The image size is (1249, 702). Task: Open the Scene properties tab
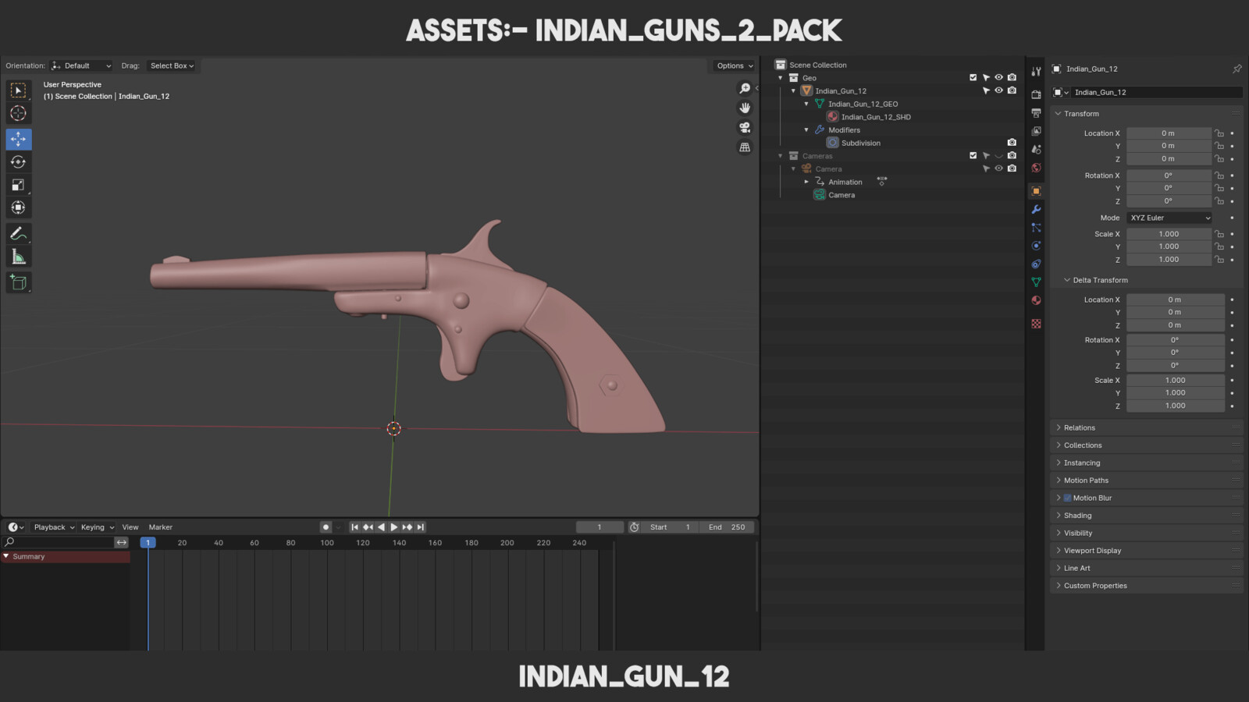[1036, 149]
